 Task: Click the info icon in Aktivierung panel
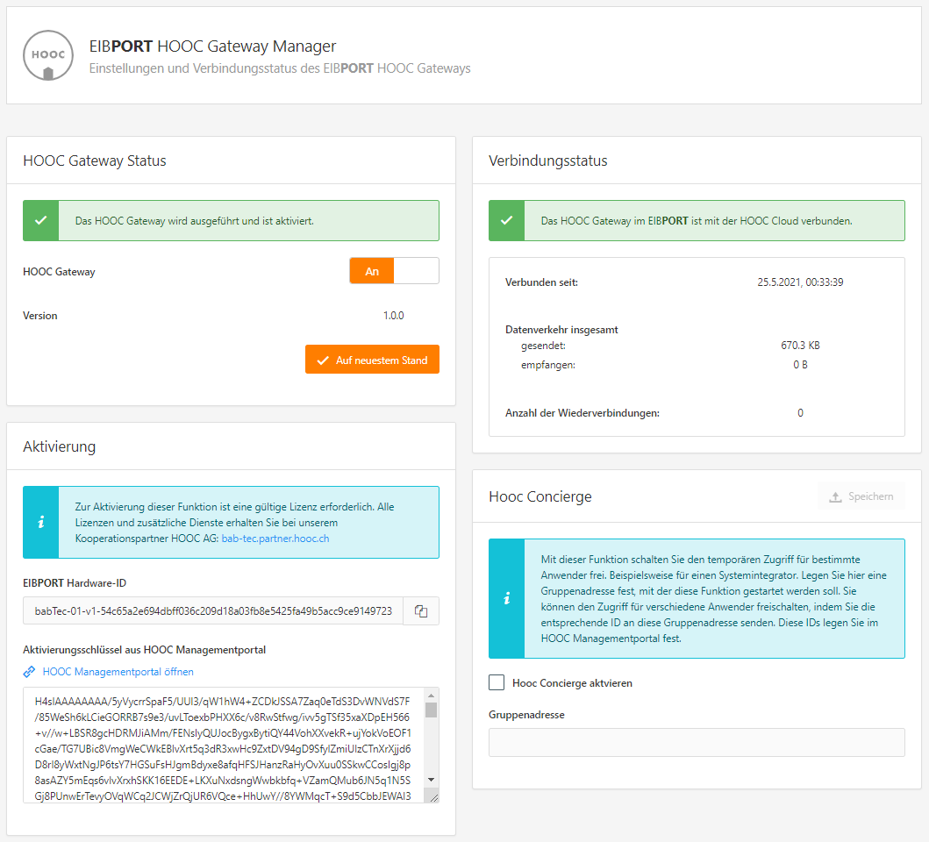(x=40, y=523)
